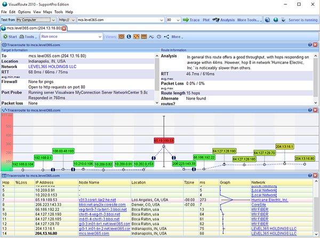Viewport: 320px width, 238px height.
Task: Open the bboi.net.any2ix.coresite.com node link
Action: pos(102,204)
